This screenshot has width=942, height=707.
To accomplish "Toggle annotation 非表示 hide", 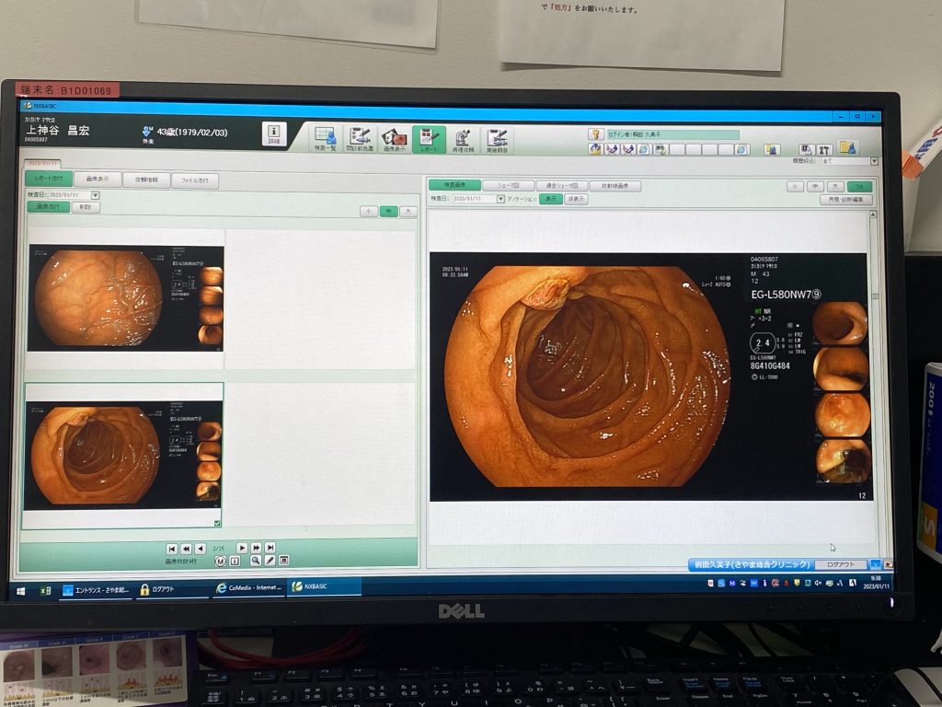I will click(576, 199).
